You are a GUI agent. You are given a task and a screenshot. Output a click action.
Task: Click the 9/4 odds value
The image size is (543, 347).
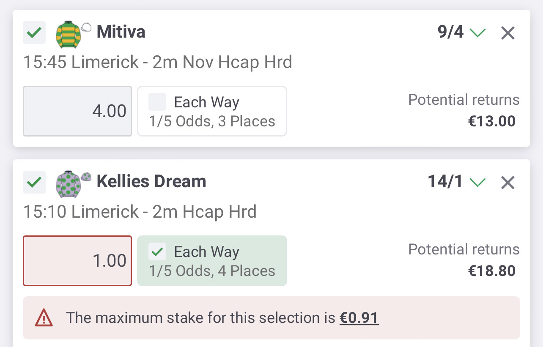[x=451, y=32]
